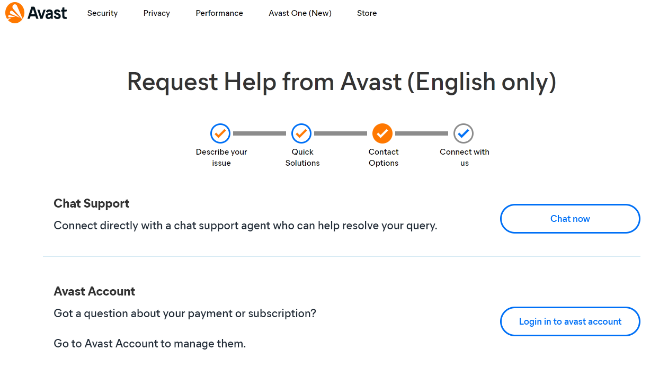
Task: Click progress bar between Describe and Quick Solutions
Action: (x=260, y=133)
